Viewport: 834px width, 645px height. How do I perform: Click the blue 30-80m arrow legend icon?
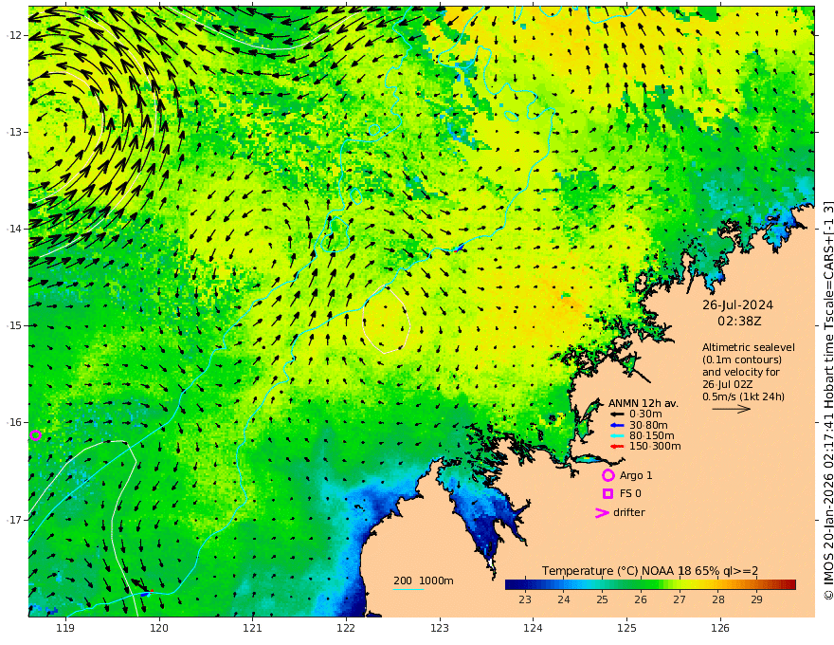click(x=616, y=425)
